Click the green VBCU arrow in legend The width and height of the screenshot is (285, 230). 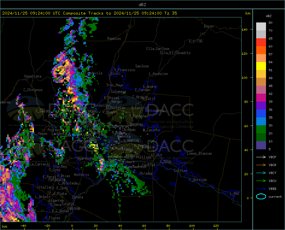(x=261, y=181)
